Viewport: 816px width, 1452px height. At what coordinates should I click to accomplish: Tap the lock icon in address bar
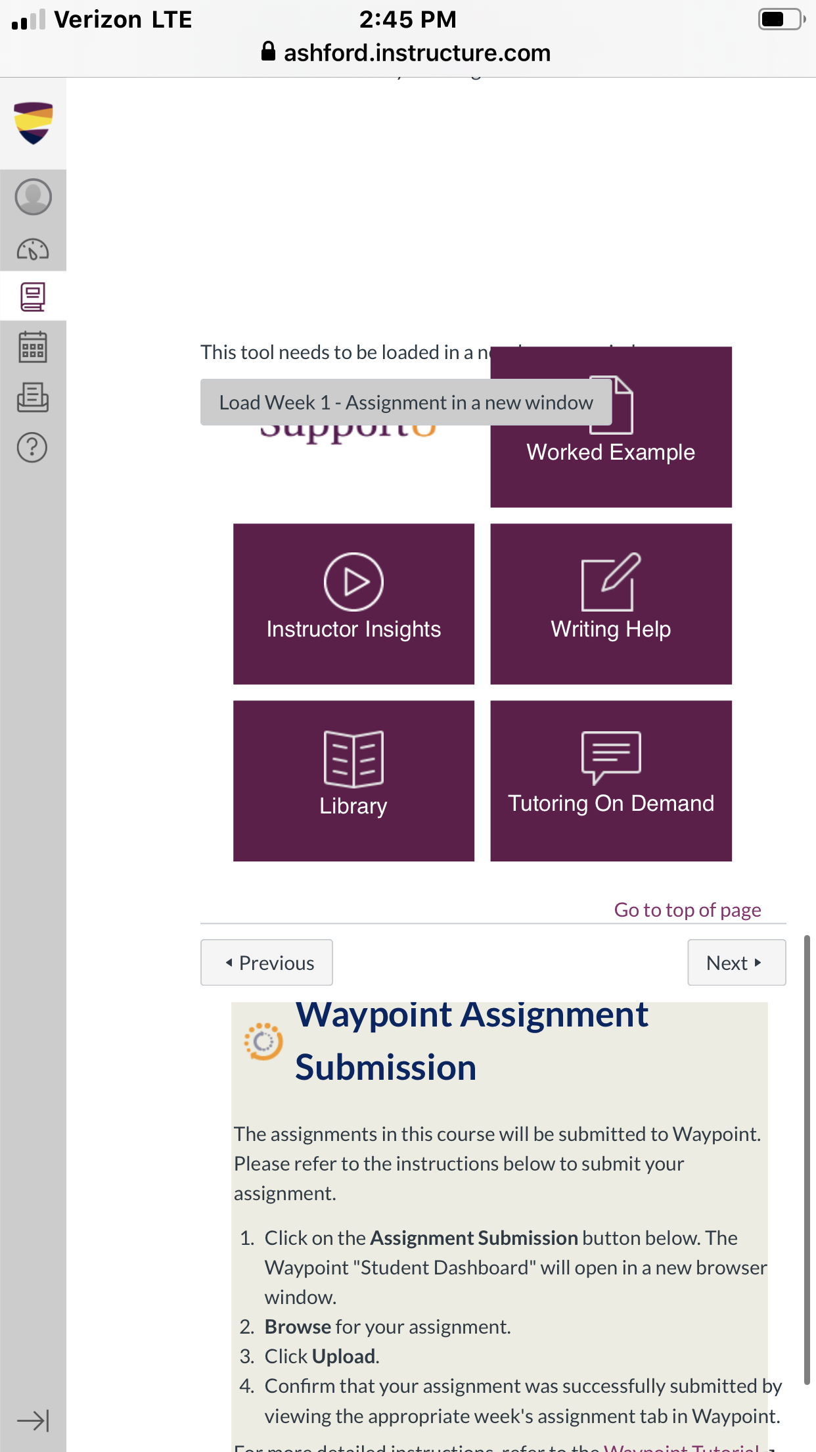pos(268,51)
